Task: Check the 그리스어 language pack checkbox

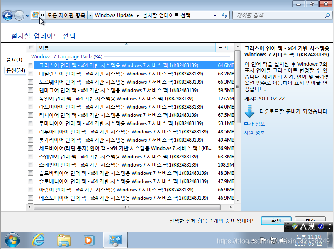Action: (x=31, y=65)
